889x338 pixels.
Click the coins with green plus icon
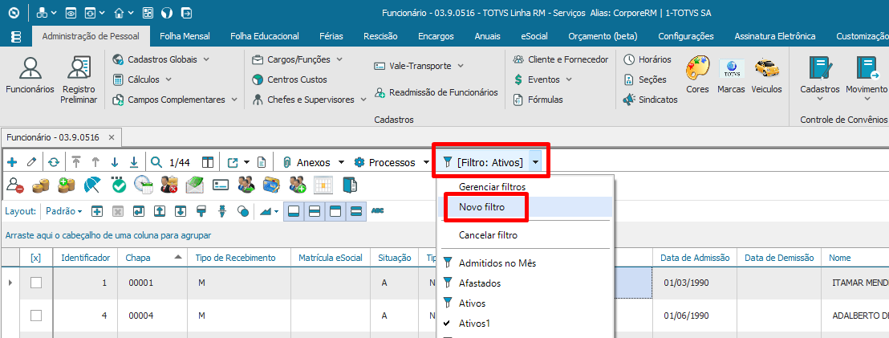(67, 185)
